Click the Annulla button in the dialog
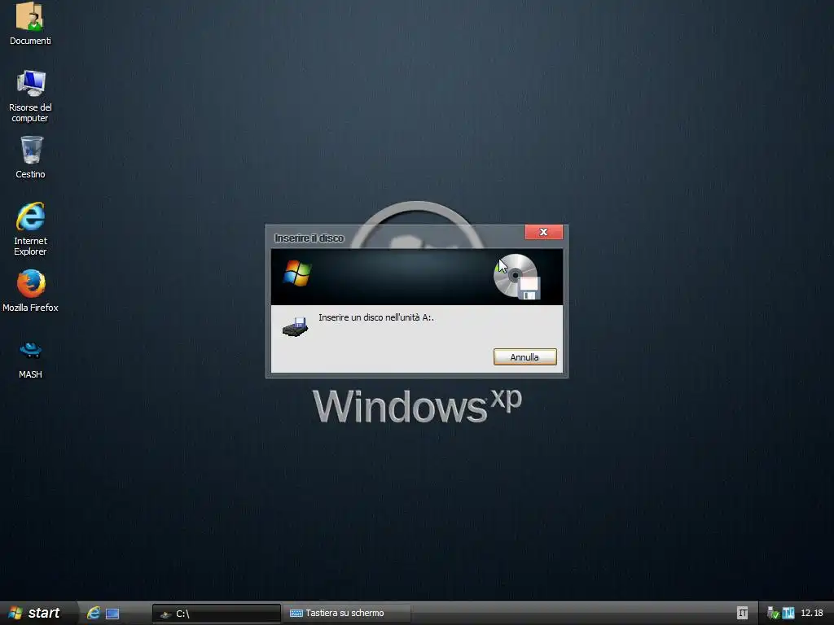Image resolution: width=834 pixels, height=625 pixels. tap(525, 357)
